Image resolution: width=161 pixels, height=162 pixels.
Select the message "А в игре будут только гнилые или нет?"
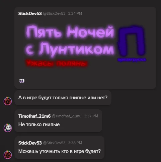63,98
